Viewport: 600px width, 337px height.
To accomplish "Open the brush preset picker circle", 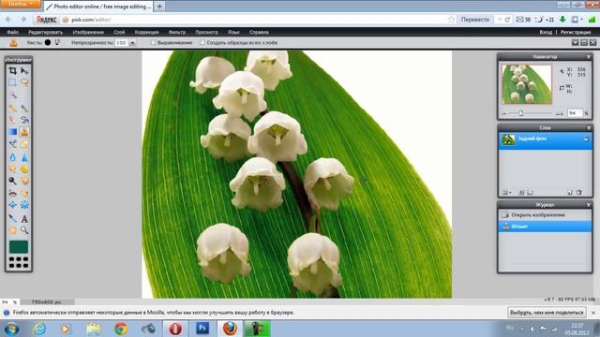I will tap(48, 42).
